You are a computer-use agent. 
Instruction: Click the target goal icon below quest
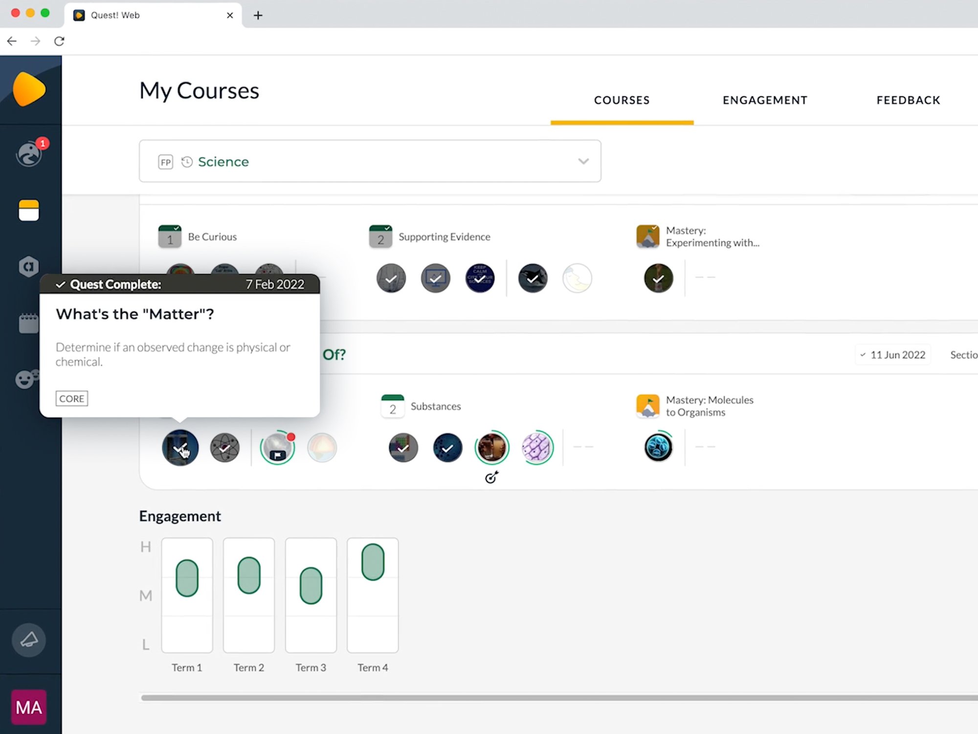click(x=491, y=478)
